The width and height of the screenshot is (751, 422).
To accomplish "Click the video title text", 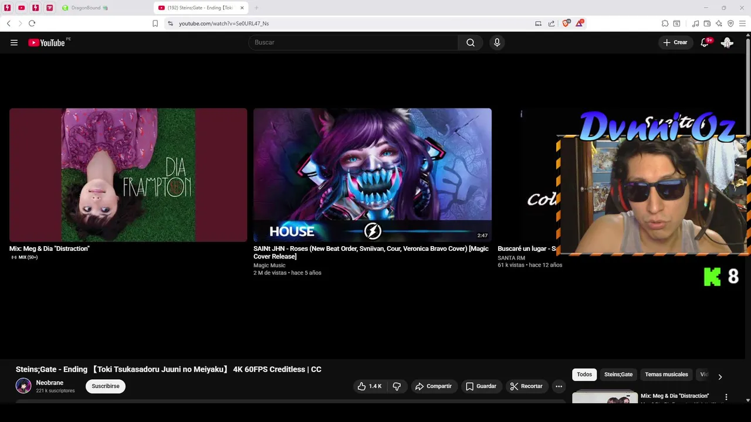I will [168, 369].
